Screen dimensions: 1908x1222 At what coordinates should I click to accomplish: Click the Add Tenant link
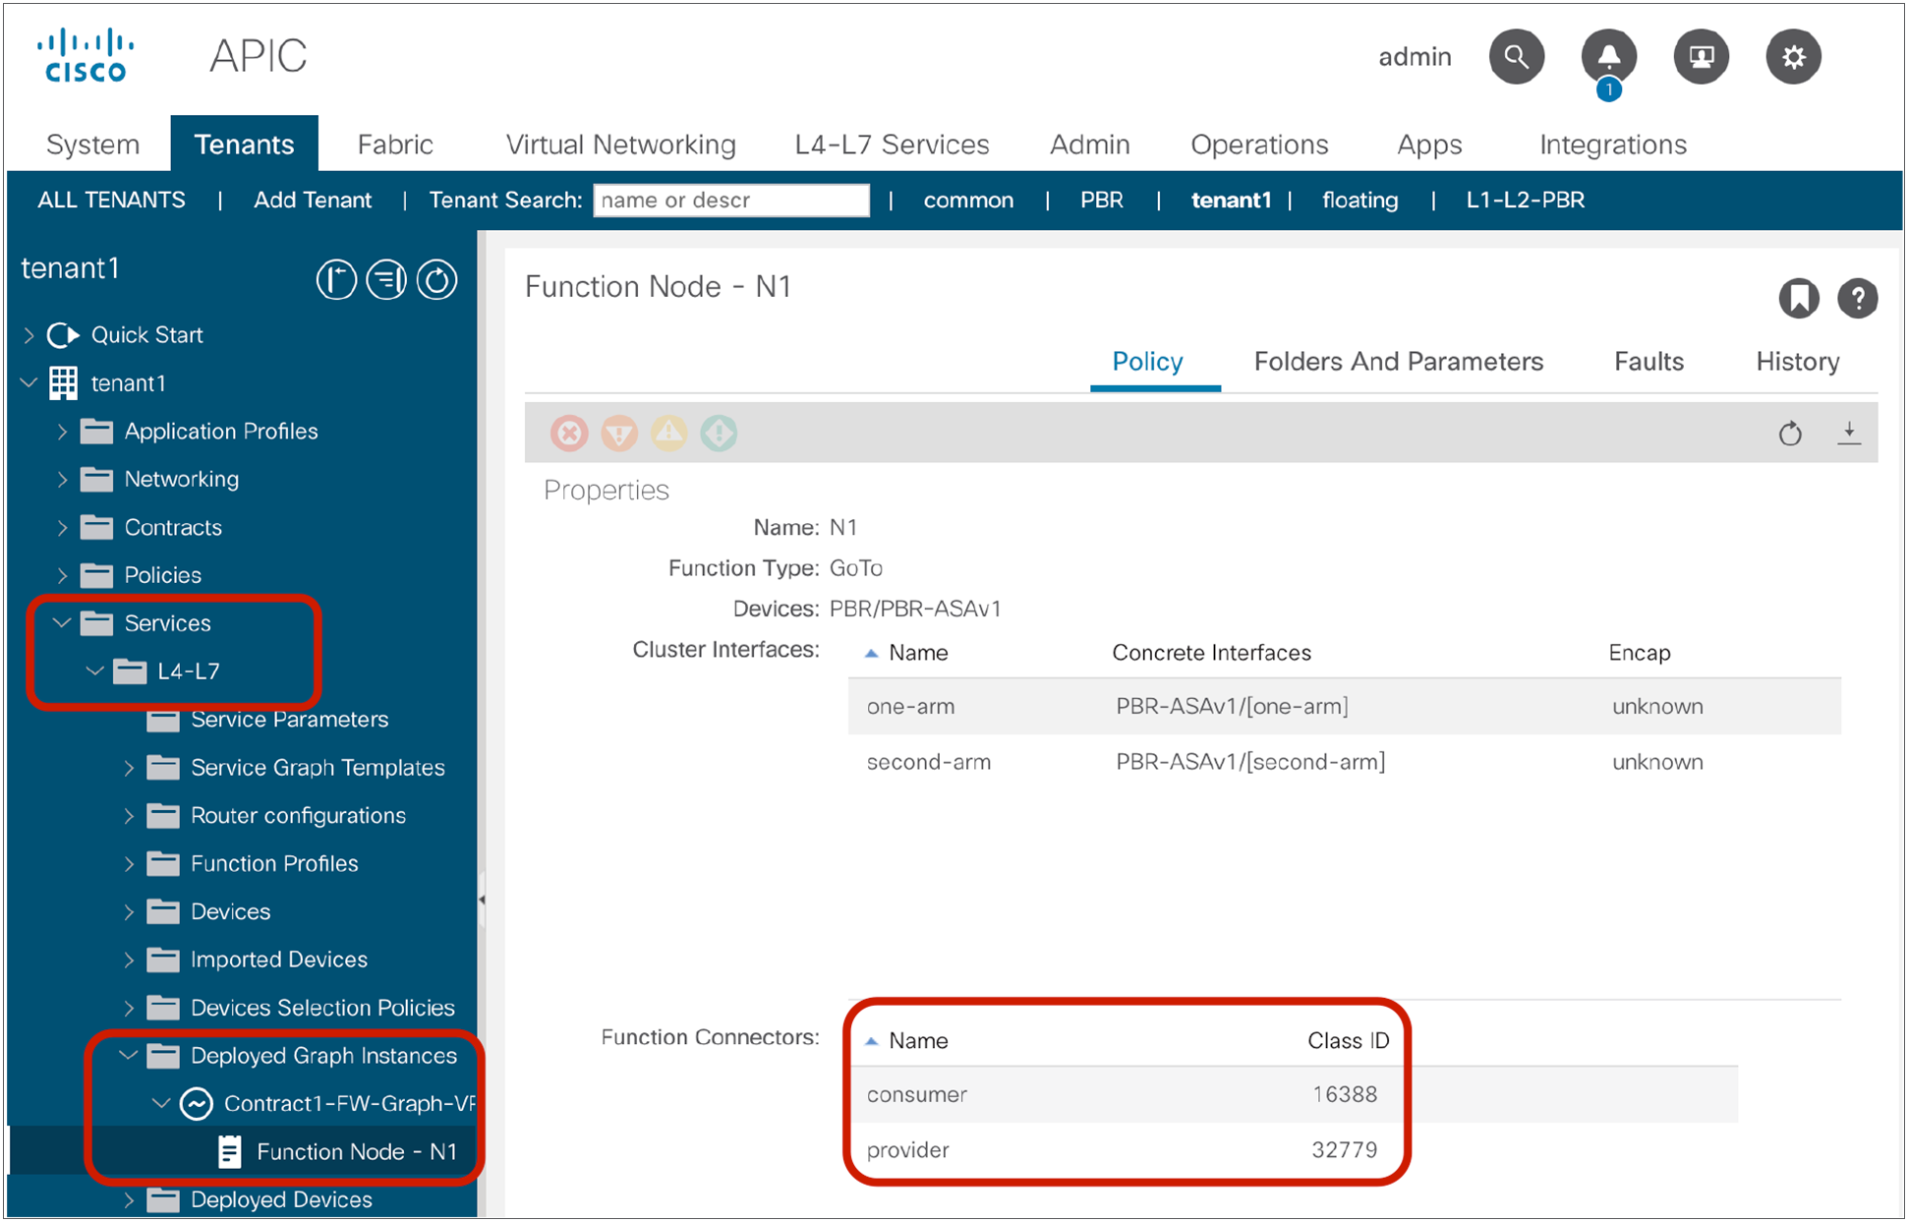point(313,200)
